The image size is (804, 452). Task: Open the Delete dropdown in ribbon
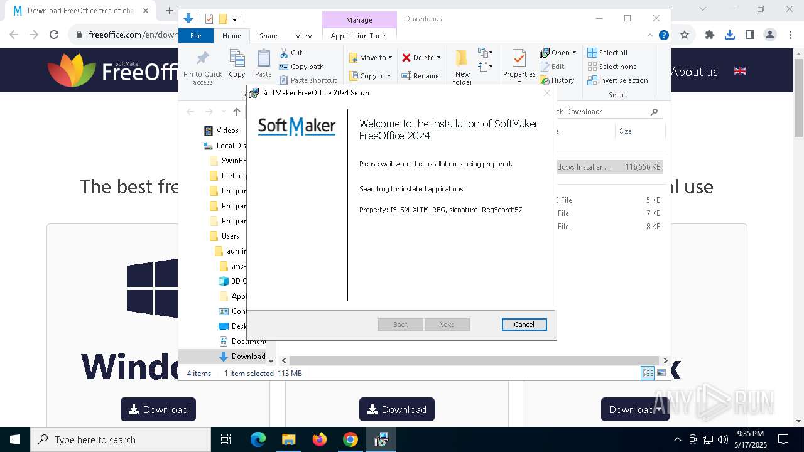click(421, 58)
